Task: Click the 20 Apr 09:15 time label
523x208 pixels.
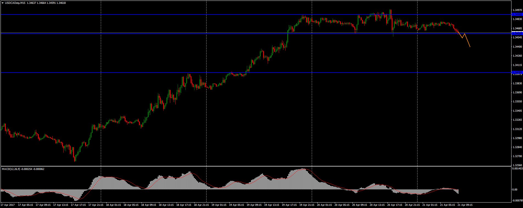Action: click(x=360, y=205)
